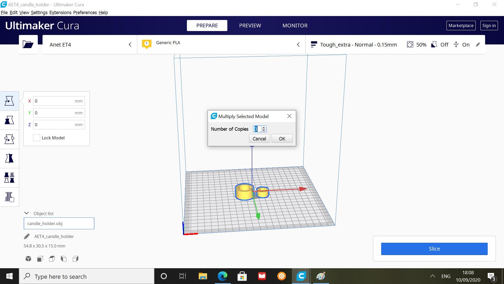Click the candle_holder.obj input field
This screenshot has height=284, width=504.
(59, 223)
